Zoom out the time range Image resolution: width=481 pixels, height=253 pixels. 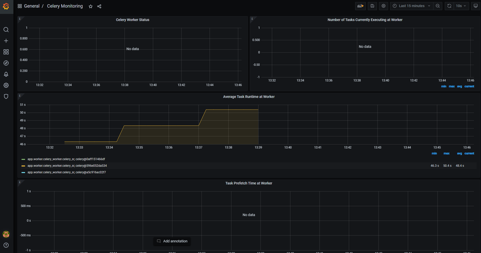[x=438, y=6]
